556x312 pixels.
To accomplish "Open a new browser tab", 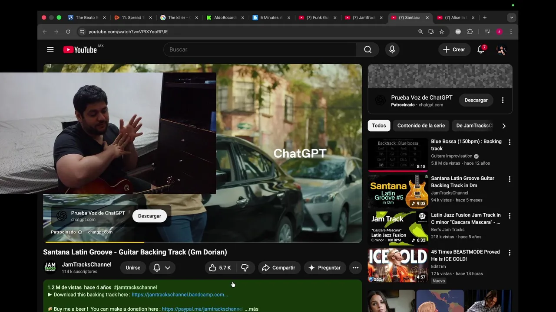I will [x=485, y=18].
